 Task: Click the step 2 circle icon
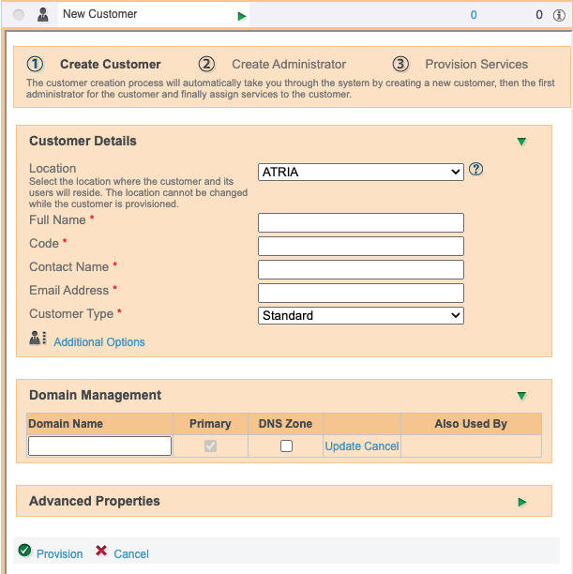coord(206,64)
